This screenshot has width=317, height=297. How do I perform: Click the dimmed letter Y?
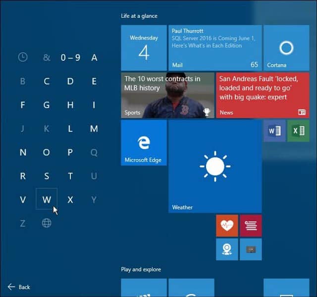(94, 200)
